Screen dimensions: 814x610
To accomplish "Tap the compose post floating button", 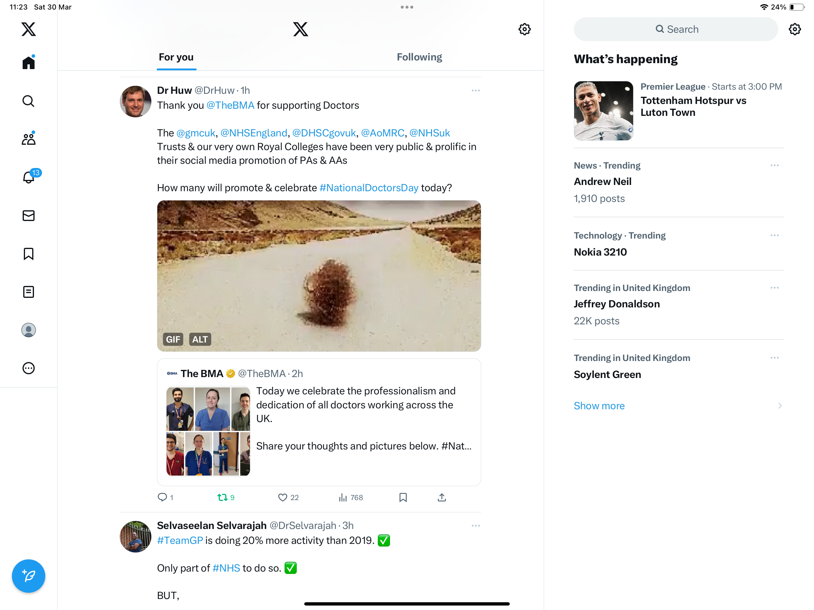I will 28,576.
